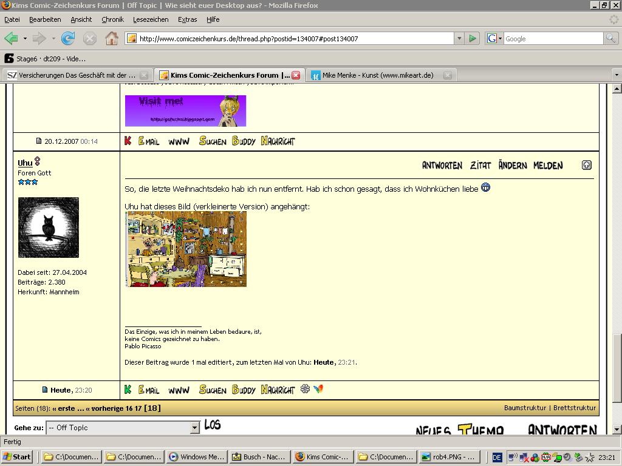
Task: Open the Google search engine dropdown
Action: tap(495, 39)
